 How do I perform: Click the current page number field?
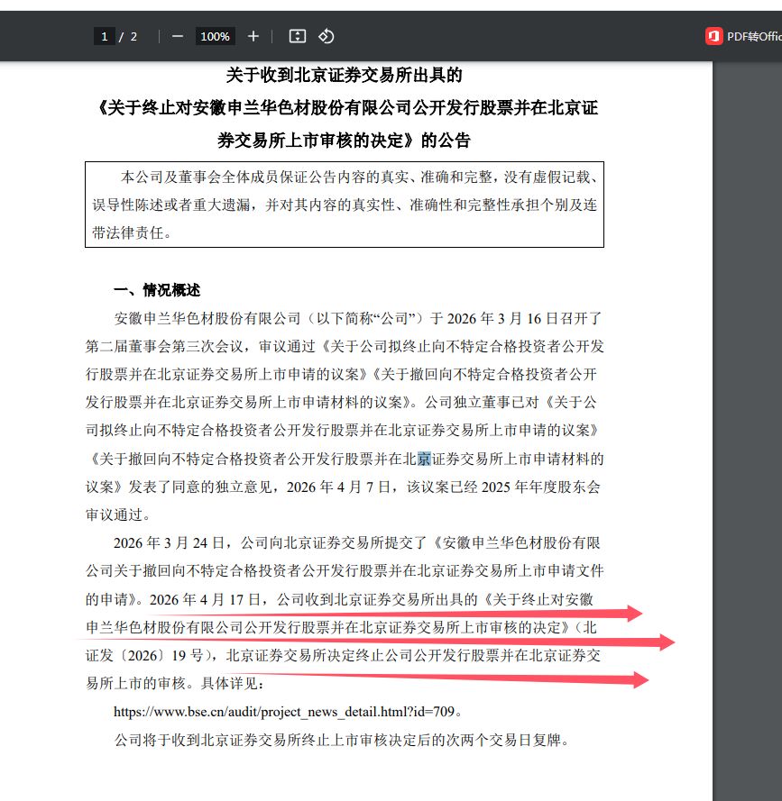[105, 36]
